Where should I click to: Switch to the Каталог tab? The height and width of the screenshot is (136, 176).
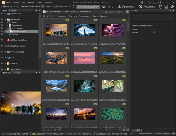(x=13, y=10)
